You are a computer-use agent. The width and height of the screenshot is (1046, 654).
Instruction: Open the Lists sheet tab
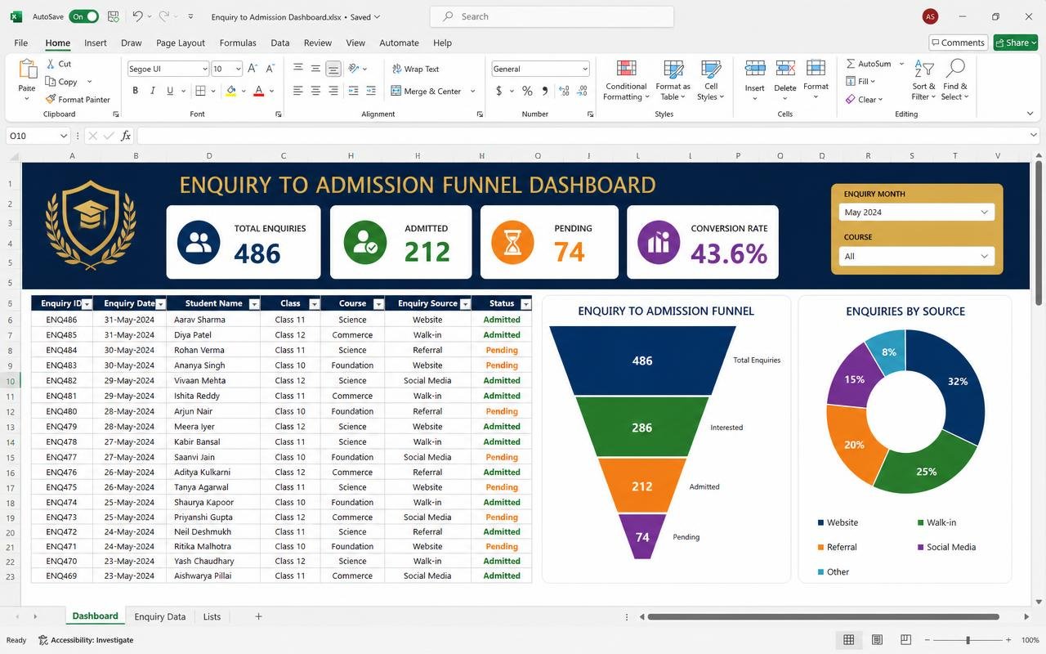pyautogui.click(x=212, y=616)
